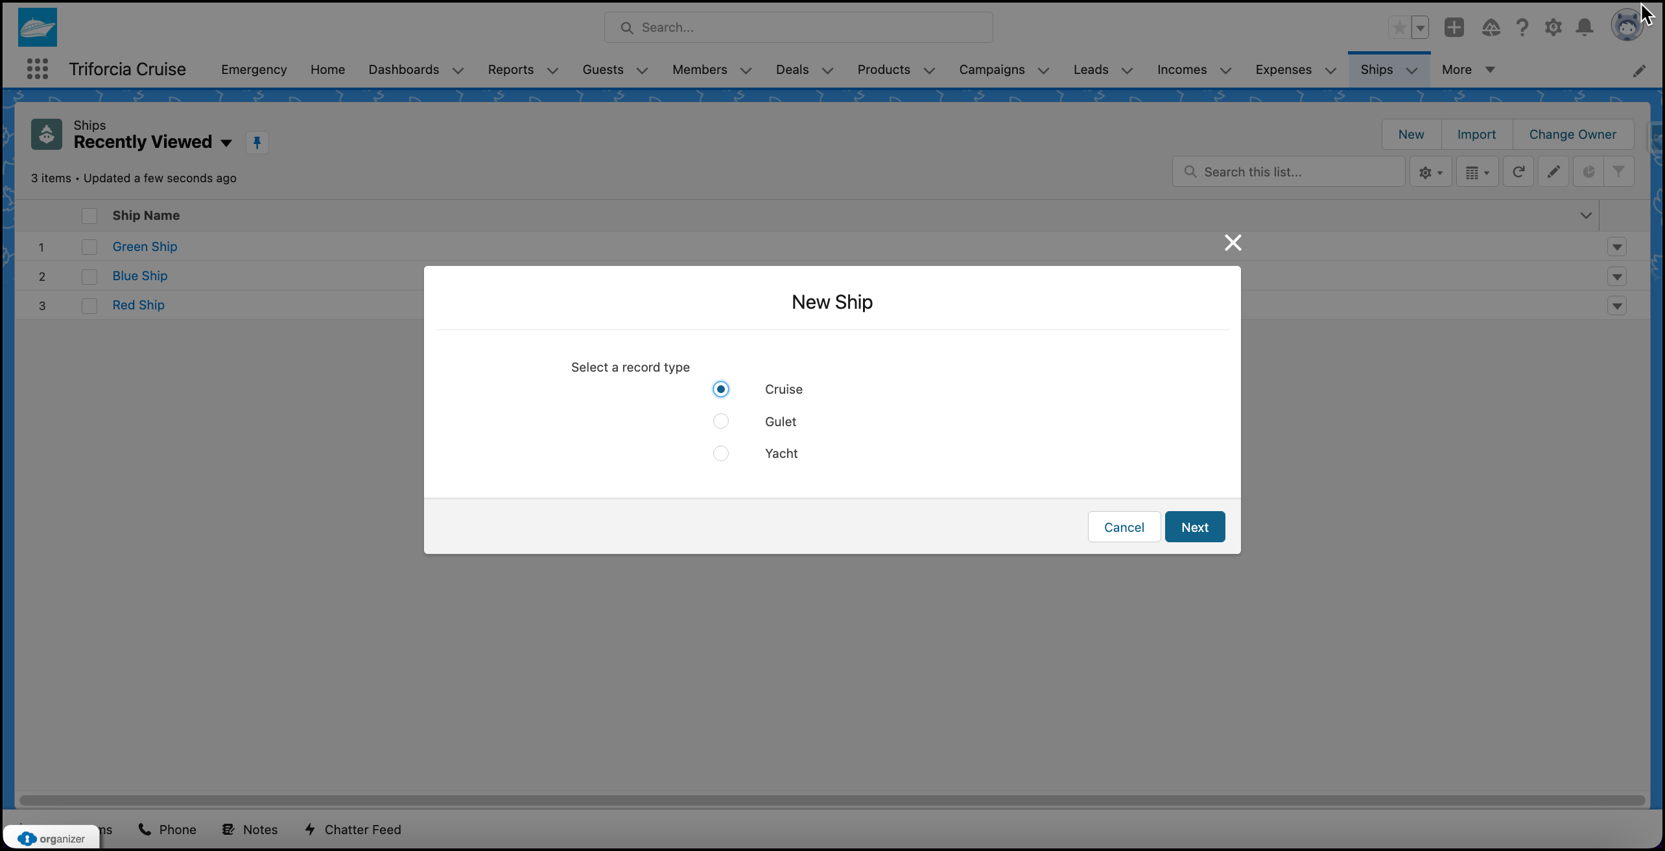Go to the Home tab

coord(327,69)
